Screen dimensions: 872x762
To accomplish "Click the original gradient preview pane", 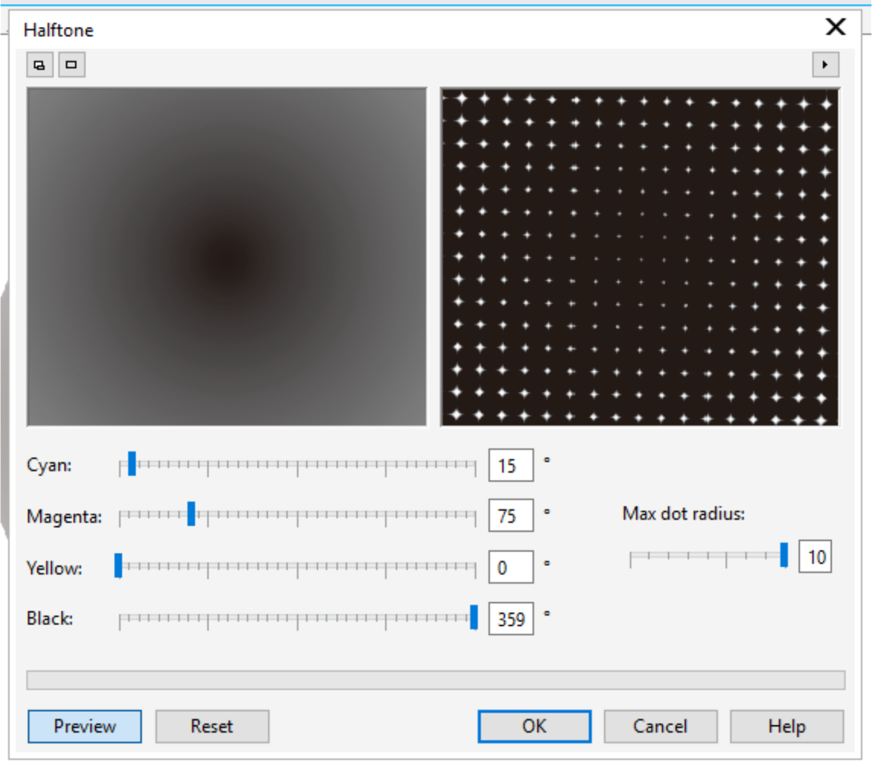I will (226, 256).
